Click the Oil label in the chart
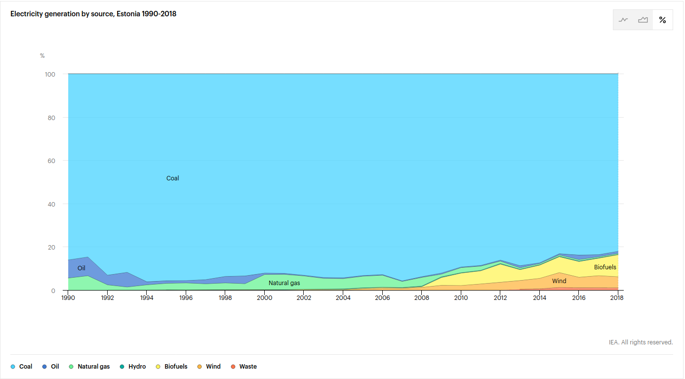 coord(81,268)
